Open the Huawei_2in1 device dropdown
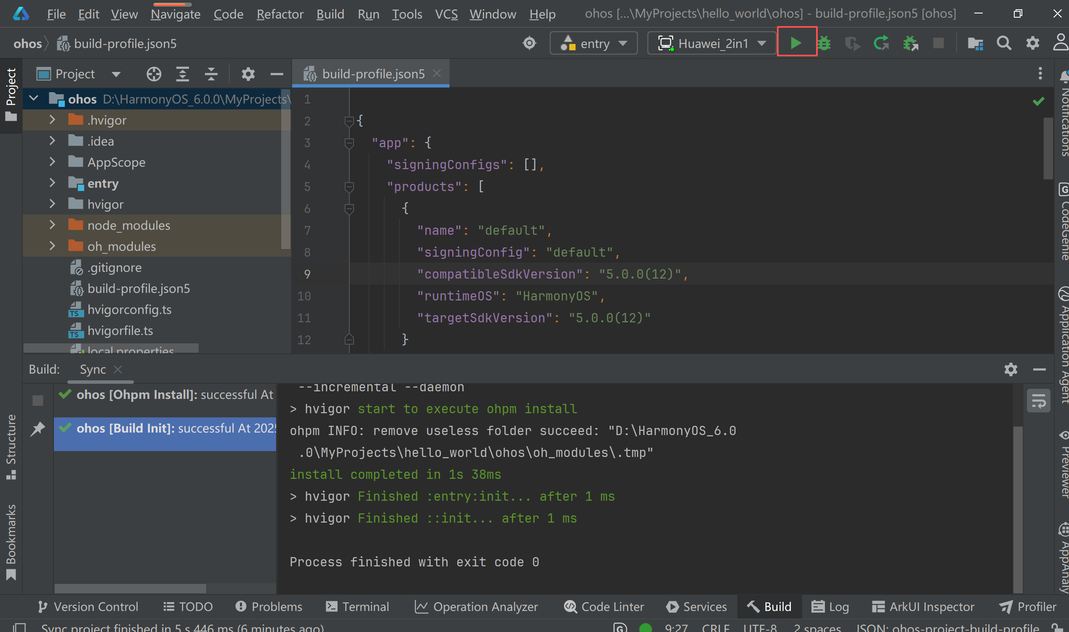Screen dimensions: 1069x632 [x=712, y=43]
